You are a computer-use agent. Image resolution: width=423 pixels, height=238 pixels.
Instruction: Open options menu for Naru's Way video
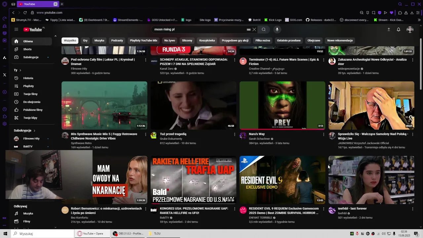pyautogui.click(x=324, y=134)
